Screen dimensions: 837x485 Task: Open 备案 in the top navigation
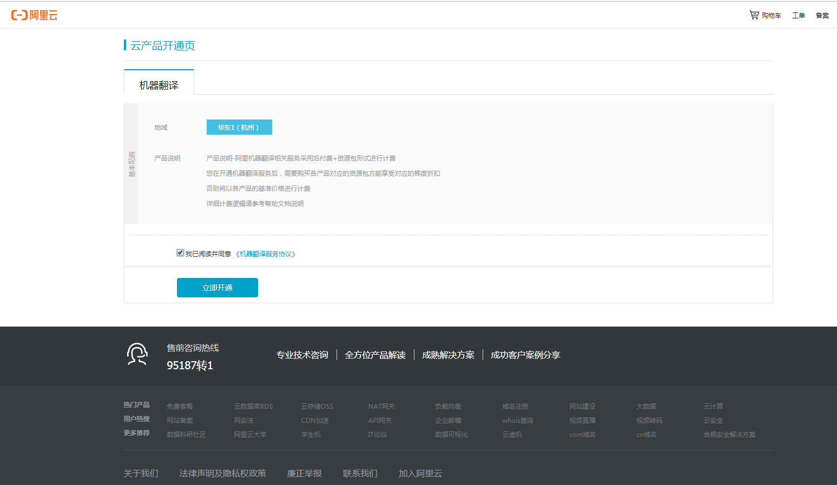822,15
